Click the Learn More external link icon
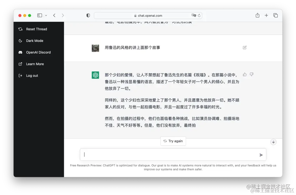296x195 pixels. pyautogui.click(x=20, y=64)
